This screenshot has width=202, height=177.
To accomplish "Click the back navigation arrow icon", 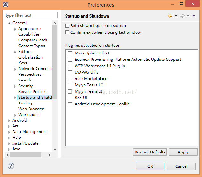I will point(170,16).
